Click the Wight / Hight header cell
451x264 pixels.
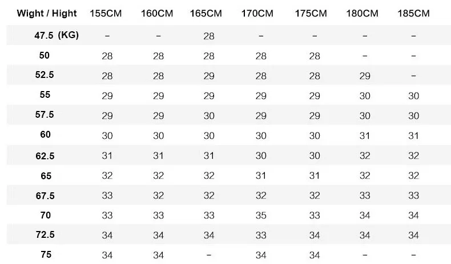tap(47, 14)
